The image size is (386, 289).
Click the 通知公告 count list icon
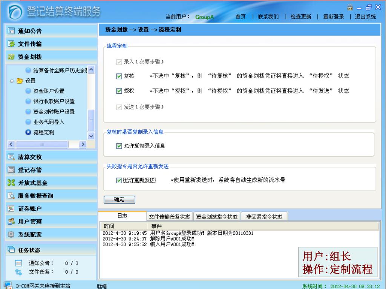click(x=18, y=263)
